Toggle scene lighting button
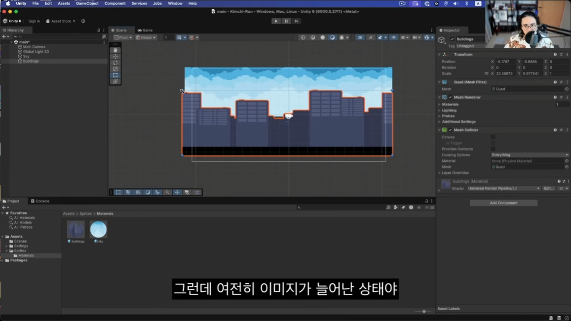 point(370,37)
